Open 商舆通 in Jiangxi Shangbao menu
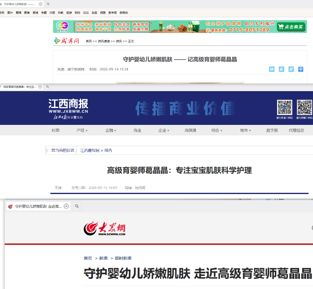313x289 pixels. (x=190, y=130)
